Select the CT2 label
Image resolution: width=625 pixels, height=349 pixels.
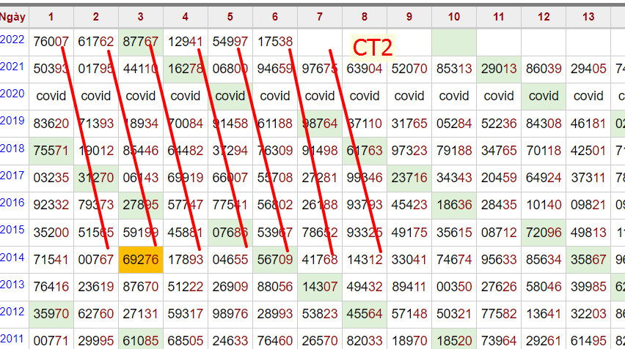coord(373,47)
